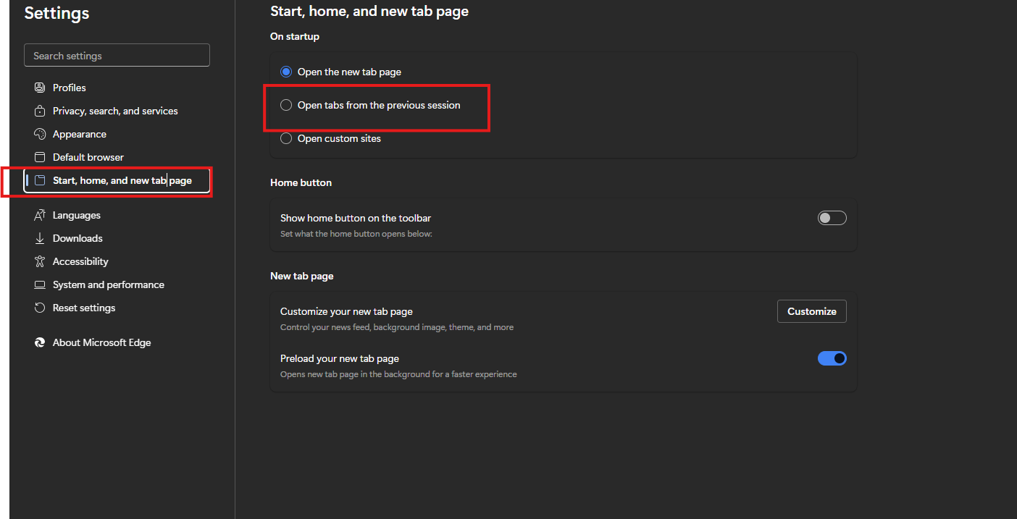
Task: Click the Microsoft Edge logo icon
Action: (x=40, y=342)
